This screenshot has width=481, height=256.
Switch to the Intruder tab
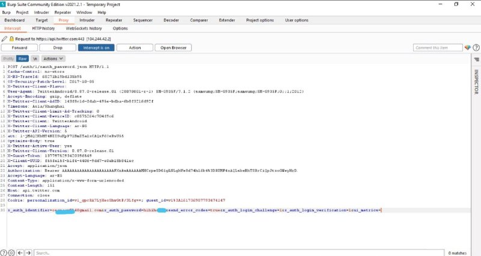(x=87, y=20)
